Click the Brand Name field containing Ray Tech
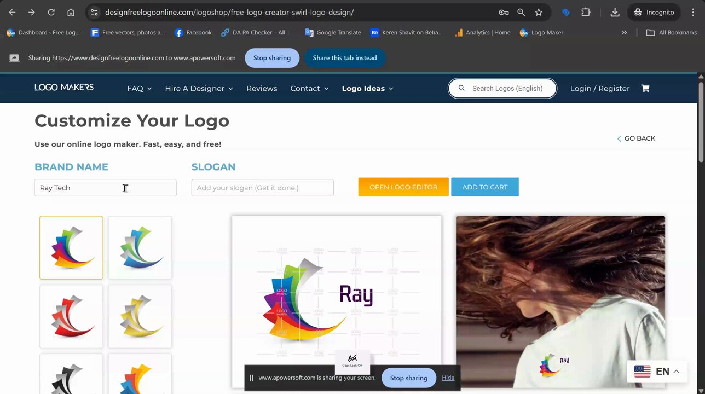705x394 pixels. (x=106, y=188)
